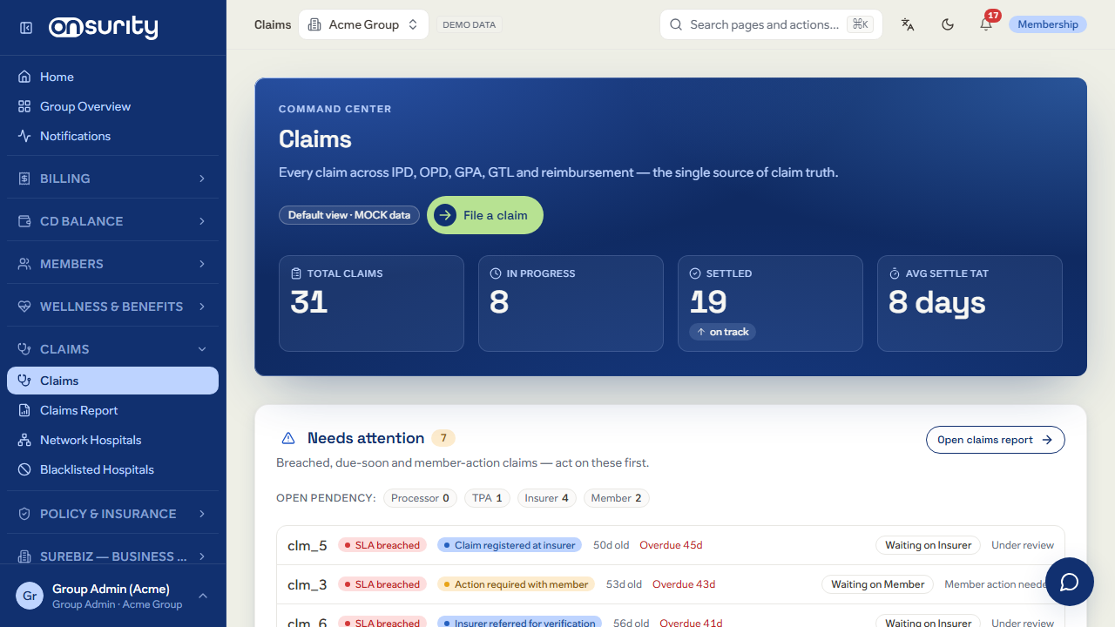The width and height of the screenshot is (1115, 627).
Task: Click the Network Hospitals icon
Action: [24, 440]
